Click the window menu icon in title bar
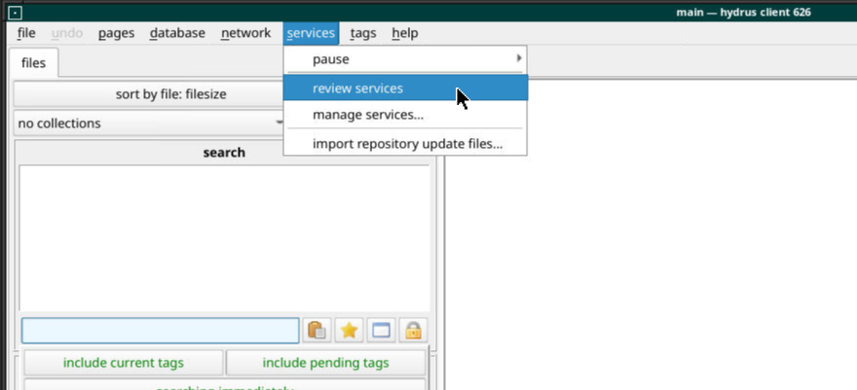Image resolution: width=857 pixels, height=390 pixels. pos(15,13)
